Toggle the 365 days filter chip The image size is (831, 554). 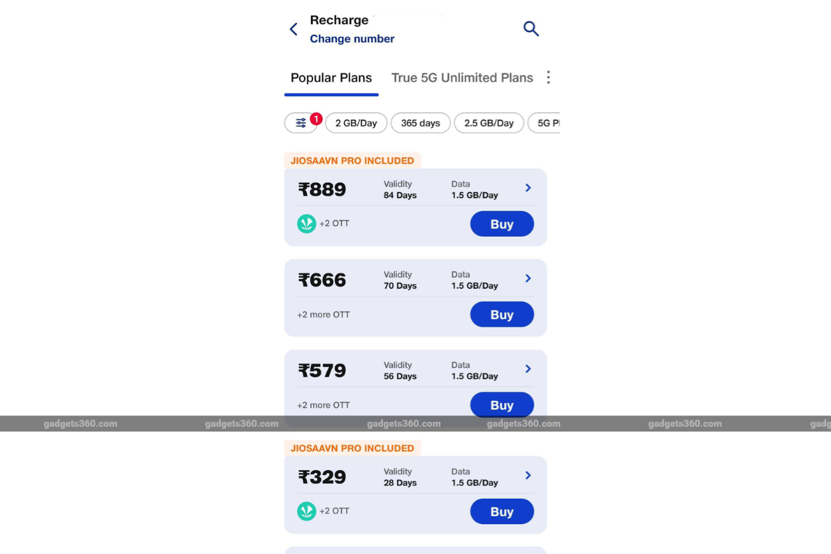click(420, 123)
